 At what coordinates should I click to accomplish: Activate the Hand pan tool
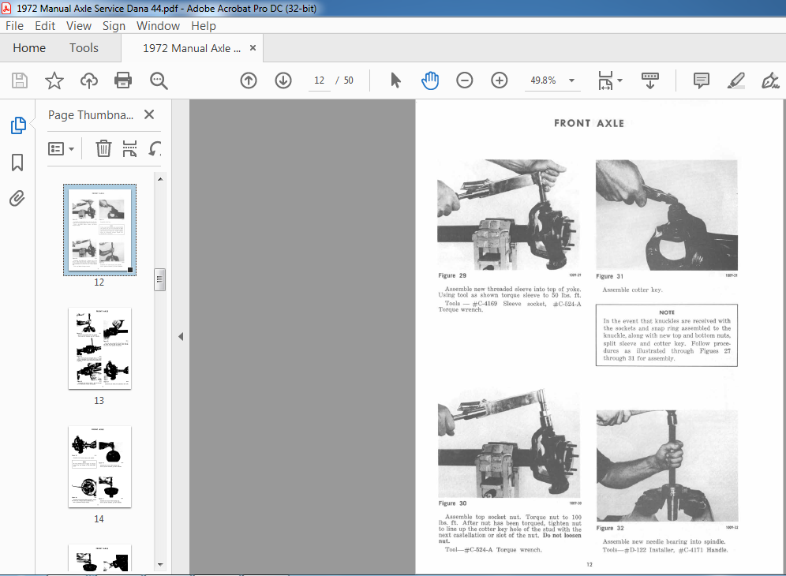(430, 80)
